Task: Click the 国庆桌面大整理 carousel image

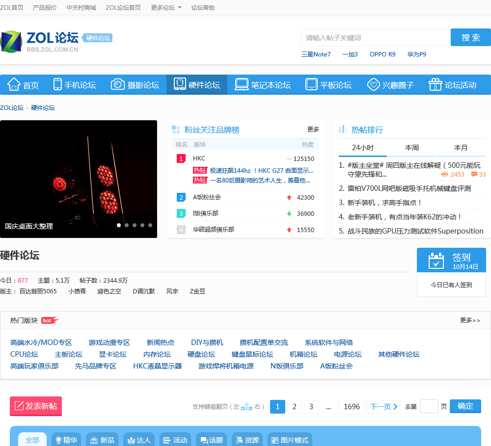Action: tap(79, 179)
